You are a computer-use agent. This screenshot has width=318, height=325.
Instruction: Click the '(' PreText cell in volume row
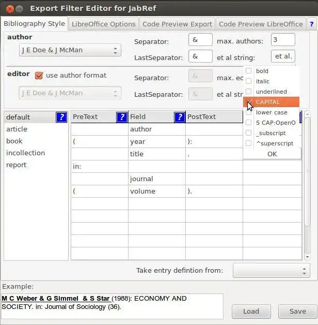pyautogui.click(x=100, y=191)
